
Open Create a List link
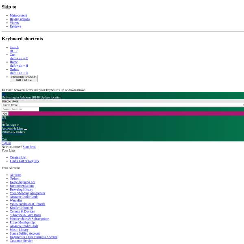(18, 157)
